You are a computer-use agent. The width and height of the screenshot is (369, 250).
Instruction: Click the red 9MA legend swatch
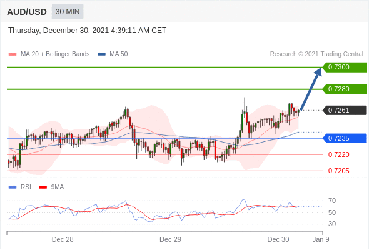(x=43, y=187)
